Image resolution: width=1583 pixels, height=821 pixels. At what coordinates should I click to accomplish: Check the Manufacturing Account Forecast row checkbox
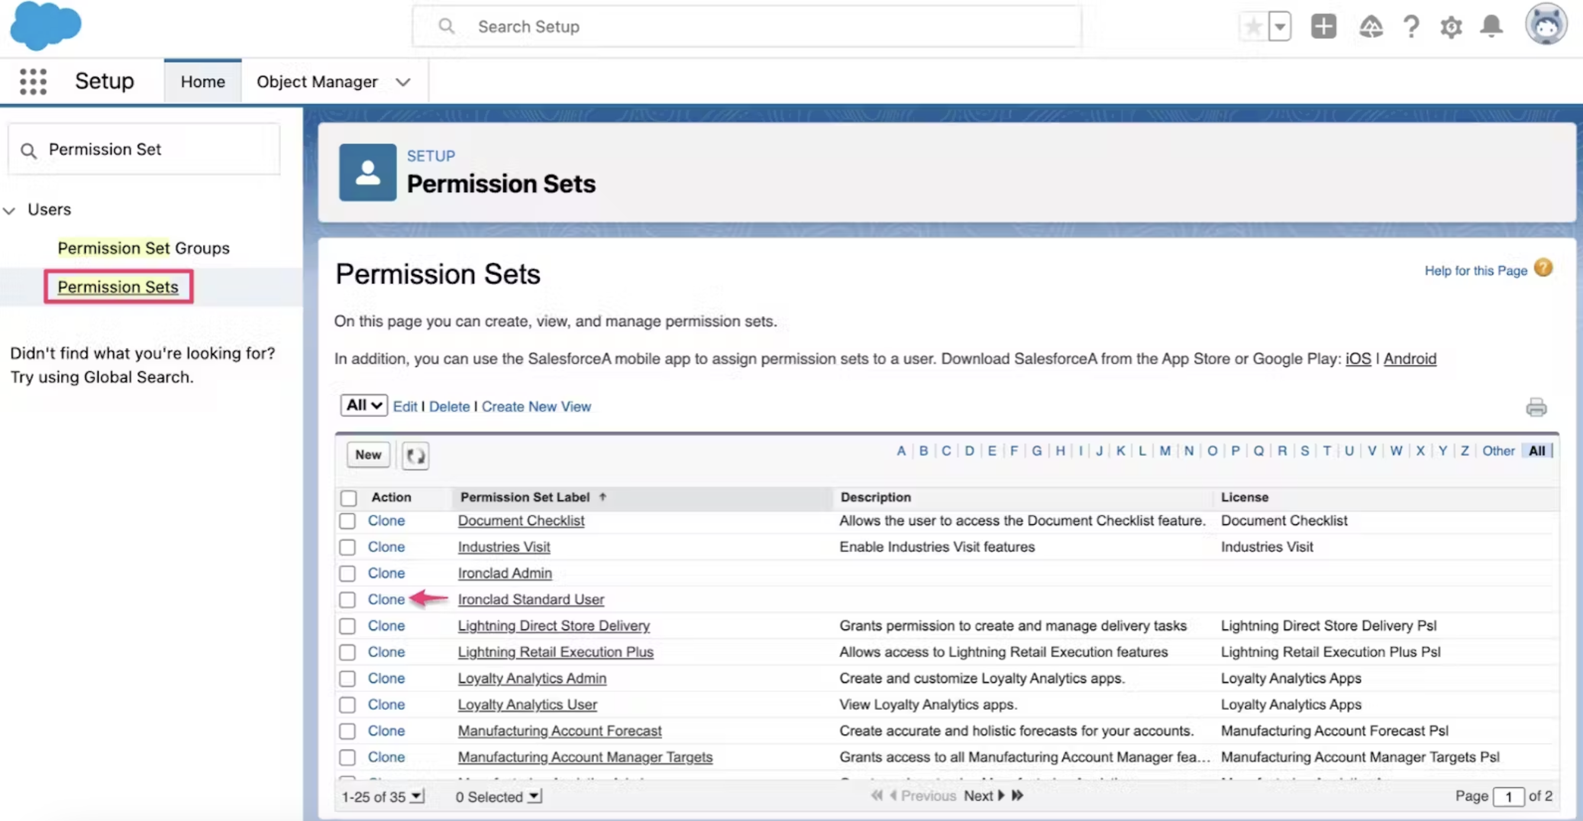(347, 731)
